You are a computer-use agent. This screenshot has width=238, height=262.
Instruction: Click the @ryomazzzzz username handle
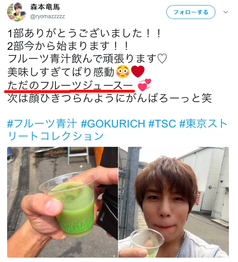coord(47,16)
